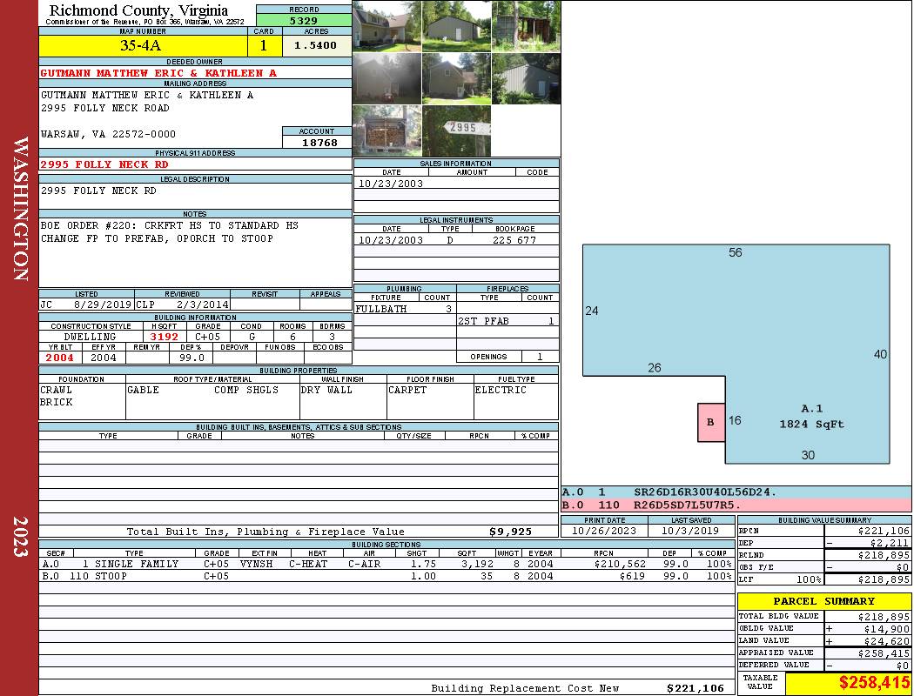
Task: Select the 10/23/2003 sales date entry
Action: coord(391,184)
